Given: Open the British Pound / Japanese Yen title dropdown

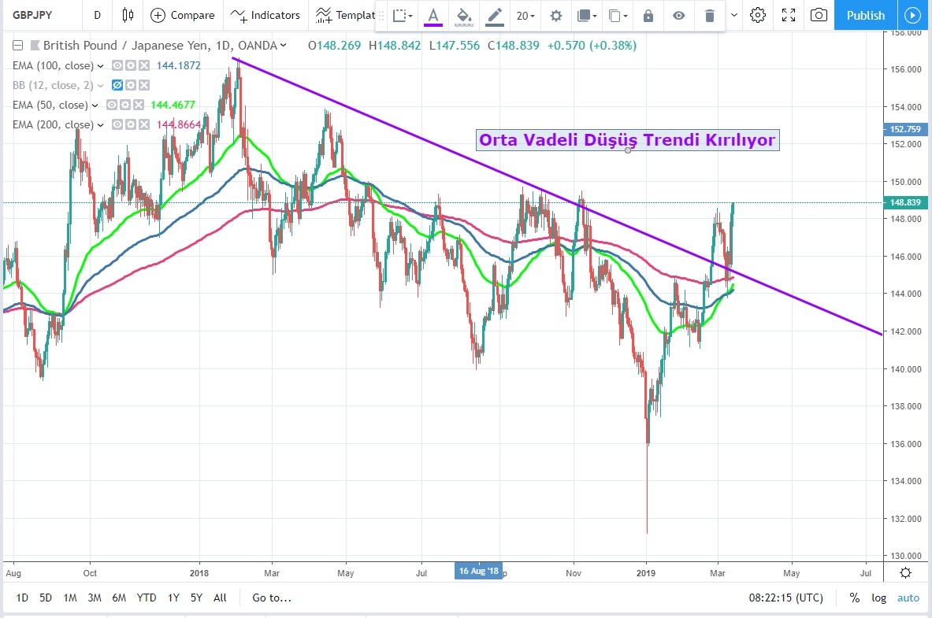Looking at the screenshot, I should pyautogui.click(x=284, y=45).
